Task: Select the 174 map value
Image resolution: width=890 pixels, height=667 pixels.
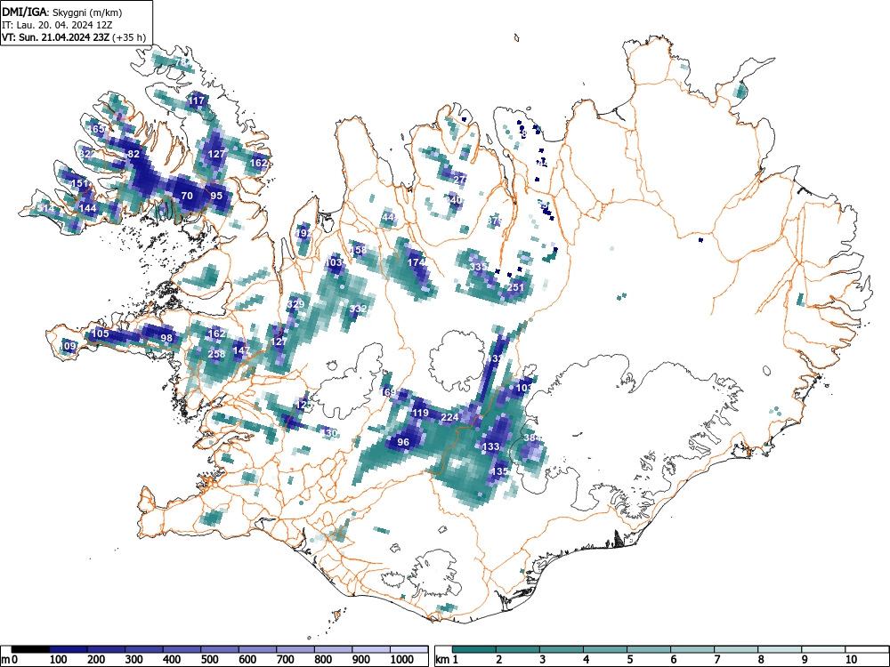Action: click(x=417, y=262)
